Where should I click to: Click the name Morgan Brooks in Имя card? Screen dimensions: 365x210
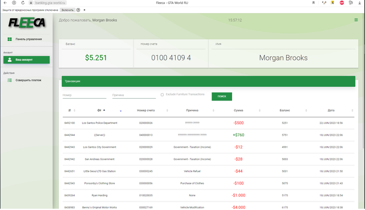tap(283, 58)
